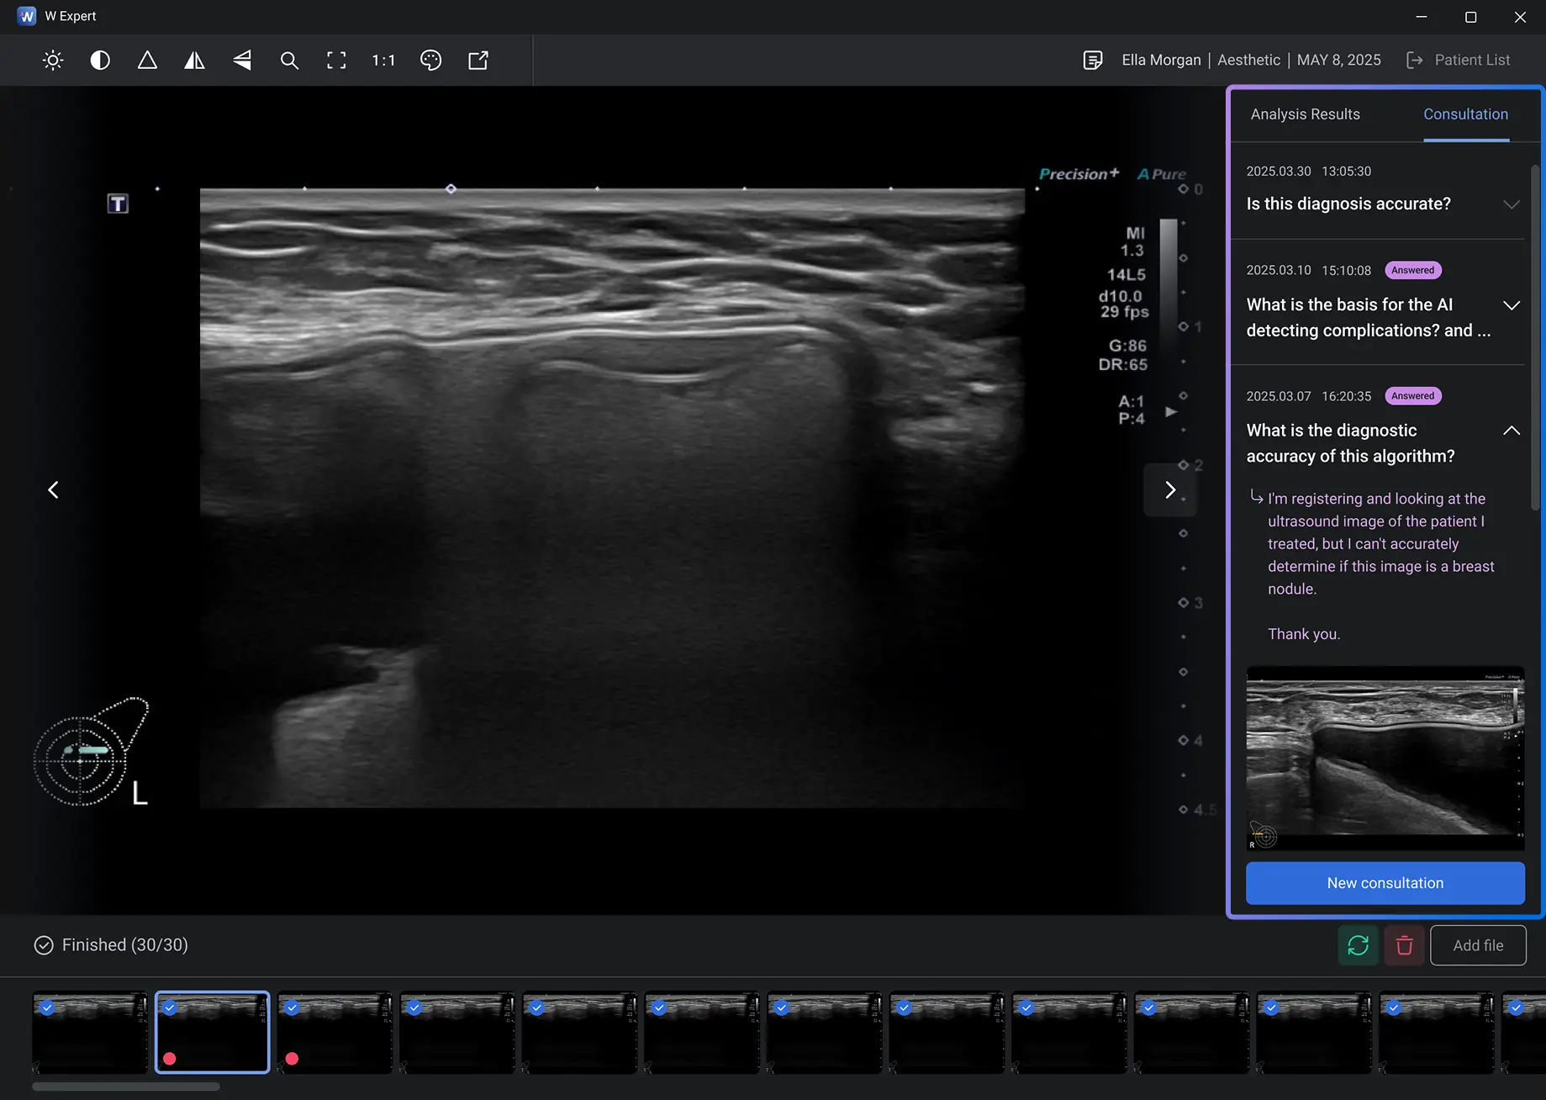Click the T text annotation marker

tap(118, 204)
